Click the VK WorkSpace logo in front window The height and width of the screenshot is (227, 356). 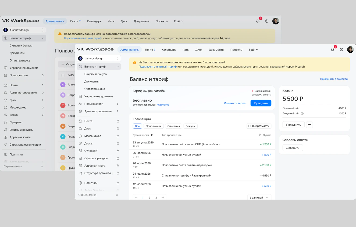(95, 49)
